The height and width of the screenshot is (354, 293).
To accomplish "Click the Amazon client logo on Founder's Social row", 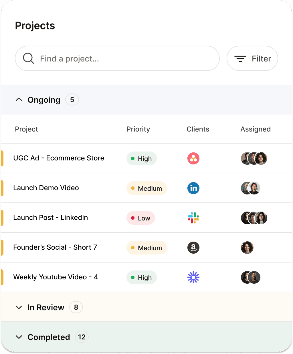I will [193, 248].
